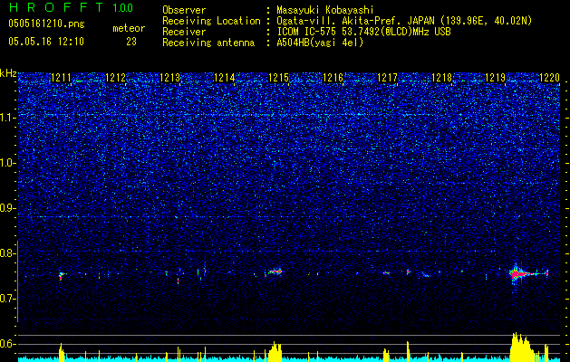Image resolution: width=570 pixels, height=362 pixels.
Task: Click the 1213 time marker
Action: [x=169, y=77]
